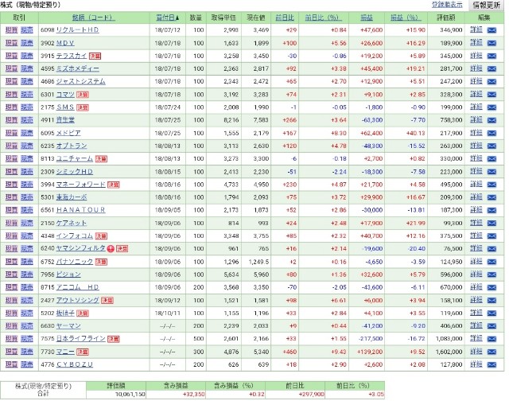Click the 決算 badge beside マネーフォワード
Screen dimensions: 509x401
[114, 185]
